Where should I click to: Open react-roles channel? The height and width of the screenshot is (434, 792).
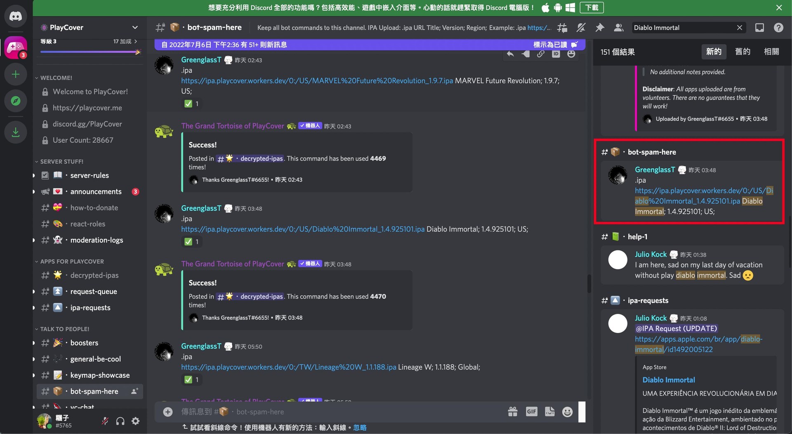90,224
